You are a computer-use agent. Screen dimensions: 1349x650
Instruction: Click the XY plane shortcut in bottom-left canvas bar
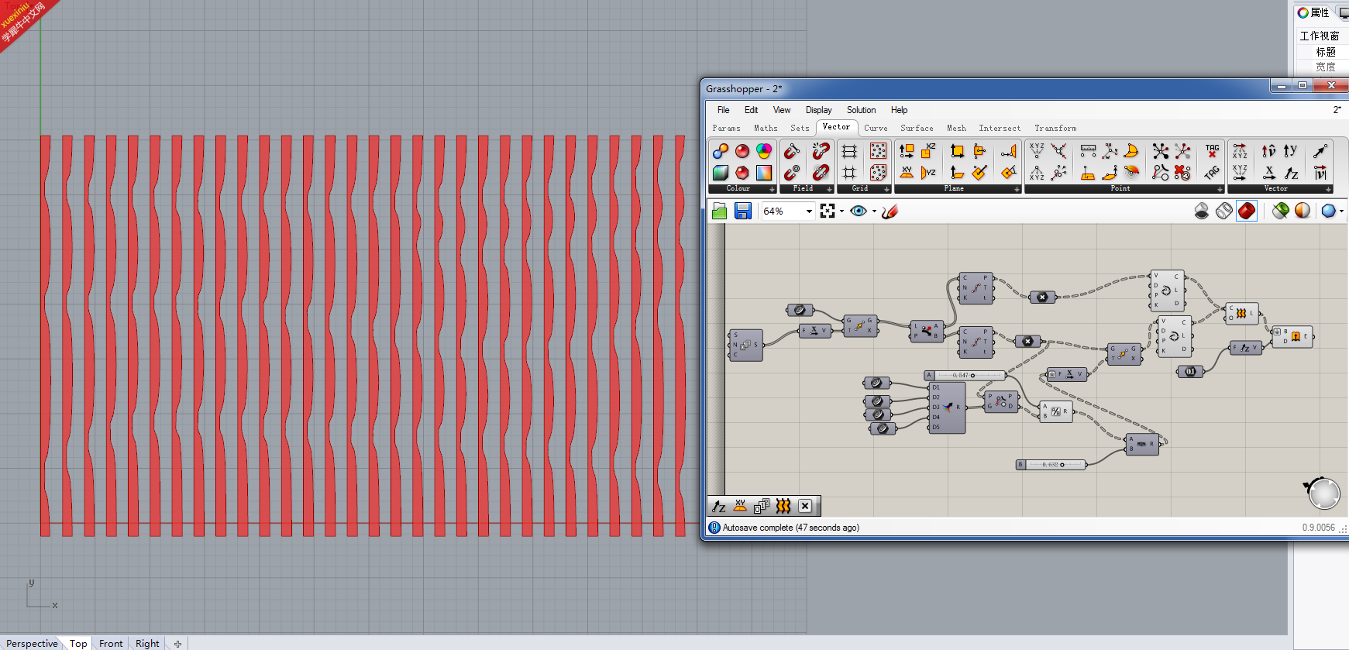pos(740,506)
